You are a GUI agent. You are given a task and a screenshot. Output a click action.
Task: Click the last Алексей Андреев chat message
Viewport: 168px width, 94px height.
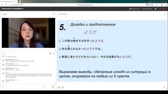[x=7, y=81]
